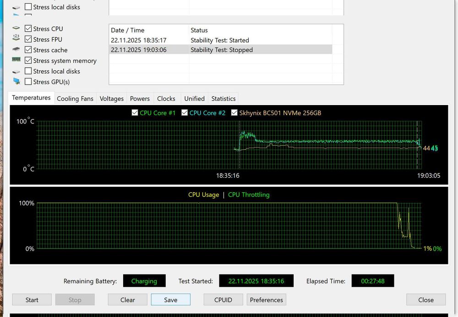
Task: Click the RAM module icon beside Stress system memory
Action: coord(16,60)
